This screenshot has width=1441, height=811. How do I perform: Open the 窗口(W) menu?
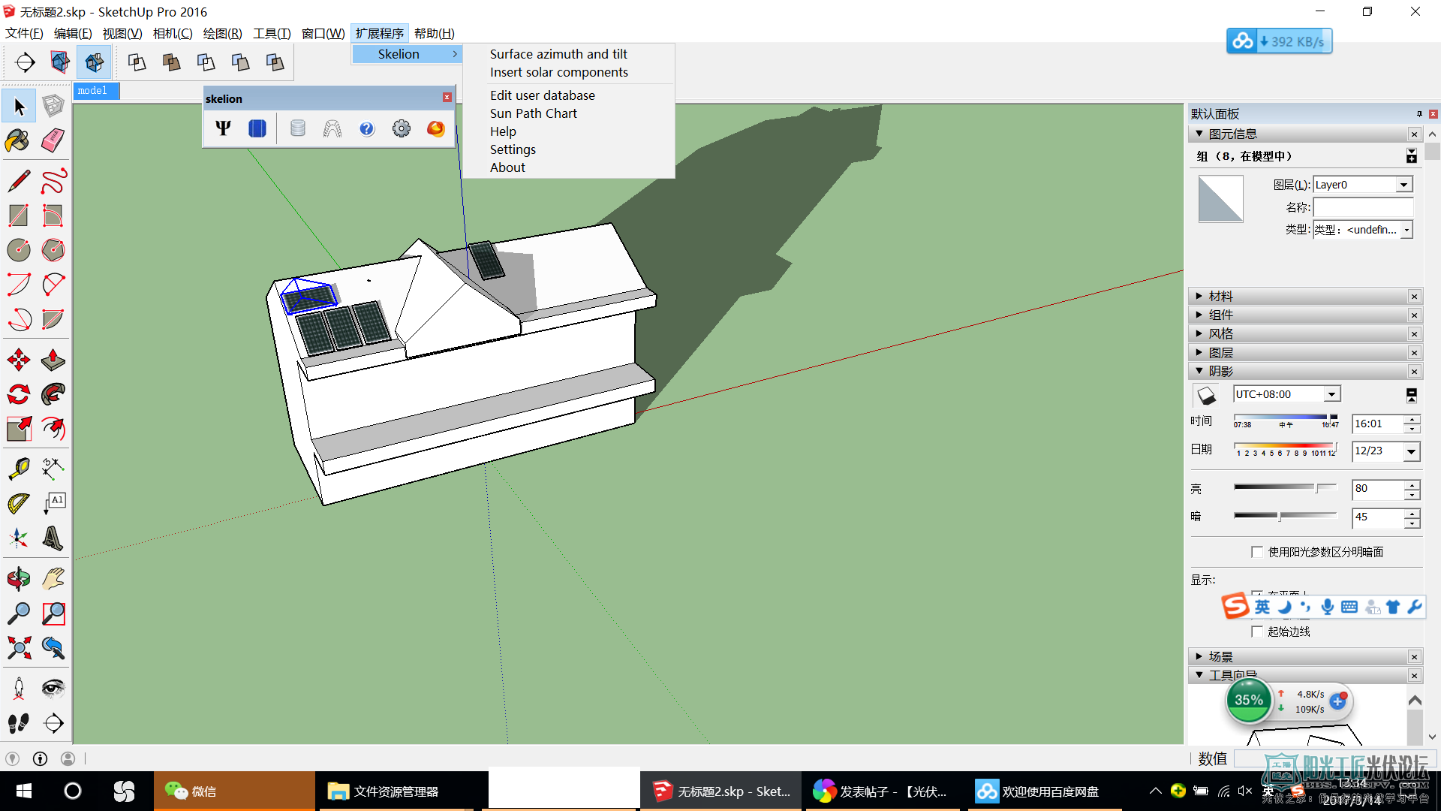pyautogui.click(x=323, y=33)
